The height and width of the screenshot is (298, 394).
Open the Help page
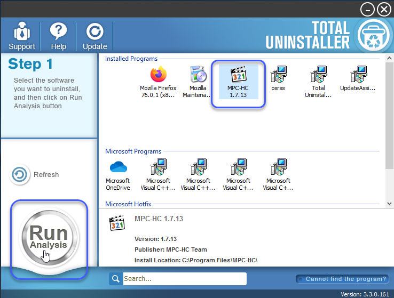58,36
